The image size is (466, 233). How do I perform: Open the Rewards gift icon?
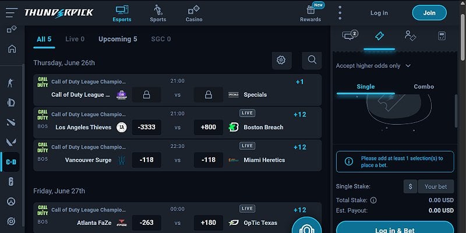[310, 10]
